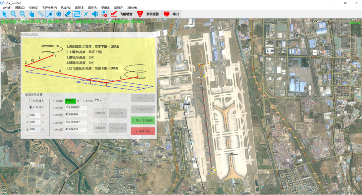Select 左侧进入 radio option
This screenshot has height=195, width=362.
pyautogui.click(x=31, y=100)
